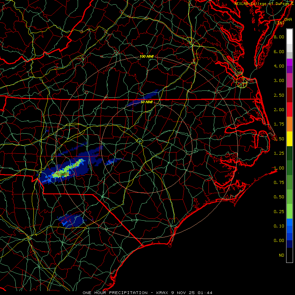The image size is (295, 295).
Task: Click the 1.50 legend value
Action: pos(279,139)
